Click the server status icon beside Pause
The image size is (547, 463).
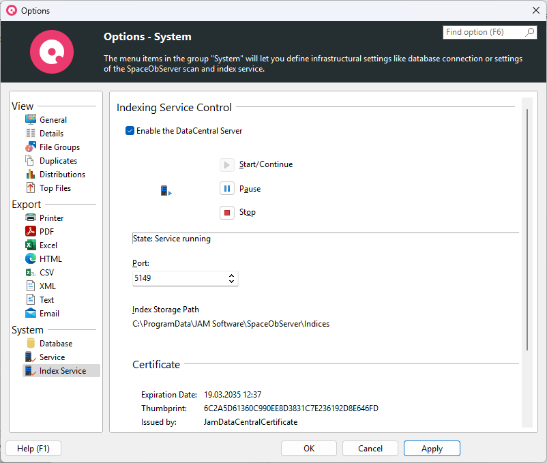point(166,191)
